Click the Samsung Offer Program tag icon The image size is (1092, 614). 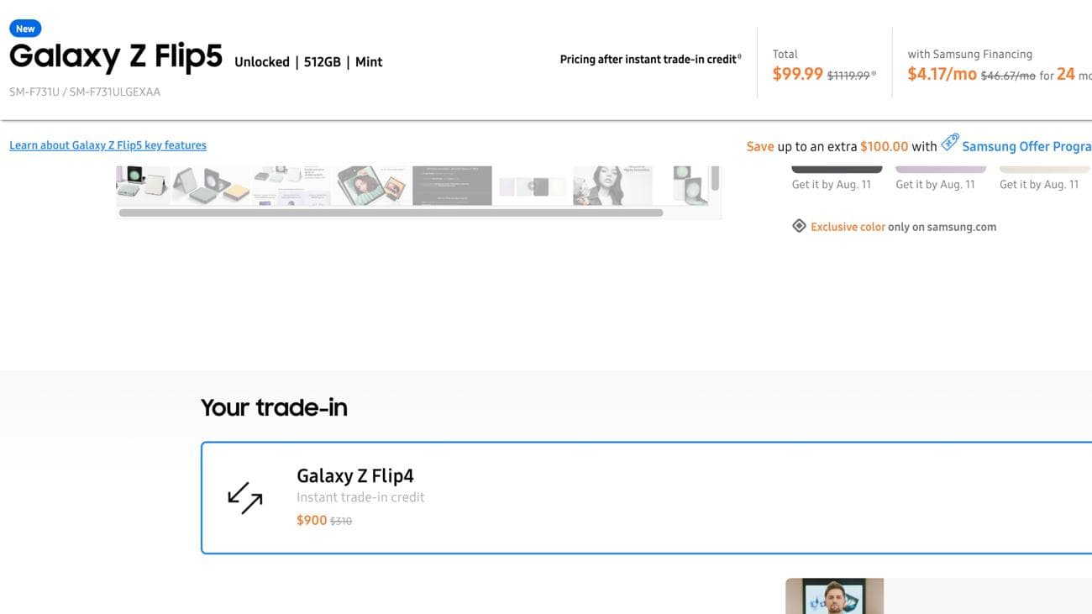(950, 143)
